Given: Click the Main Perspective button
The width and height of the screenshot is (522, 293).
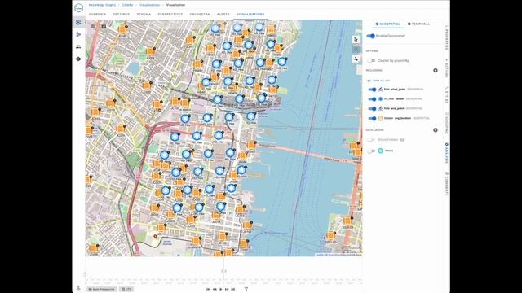Looking at the screenshot, I should 102,290.
